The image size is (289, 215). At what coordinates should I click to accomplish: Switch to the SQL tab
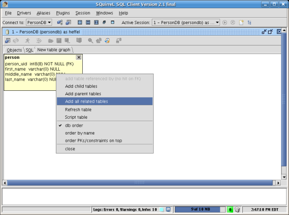[x=29, y=50]
